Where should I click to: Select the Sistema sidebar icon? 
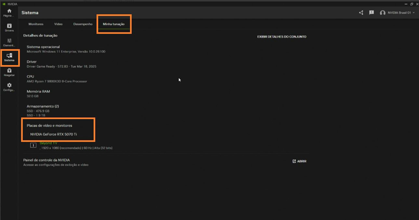coord(9,57)
